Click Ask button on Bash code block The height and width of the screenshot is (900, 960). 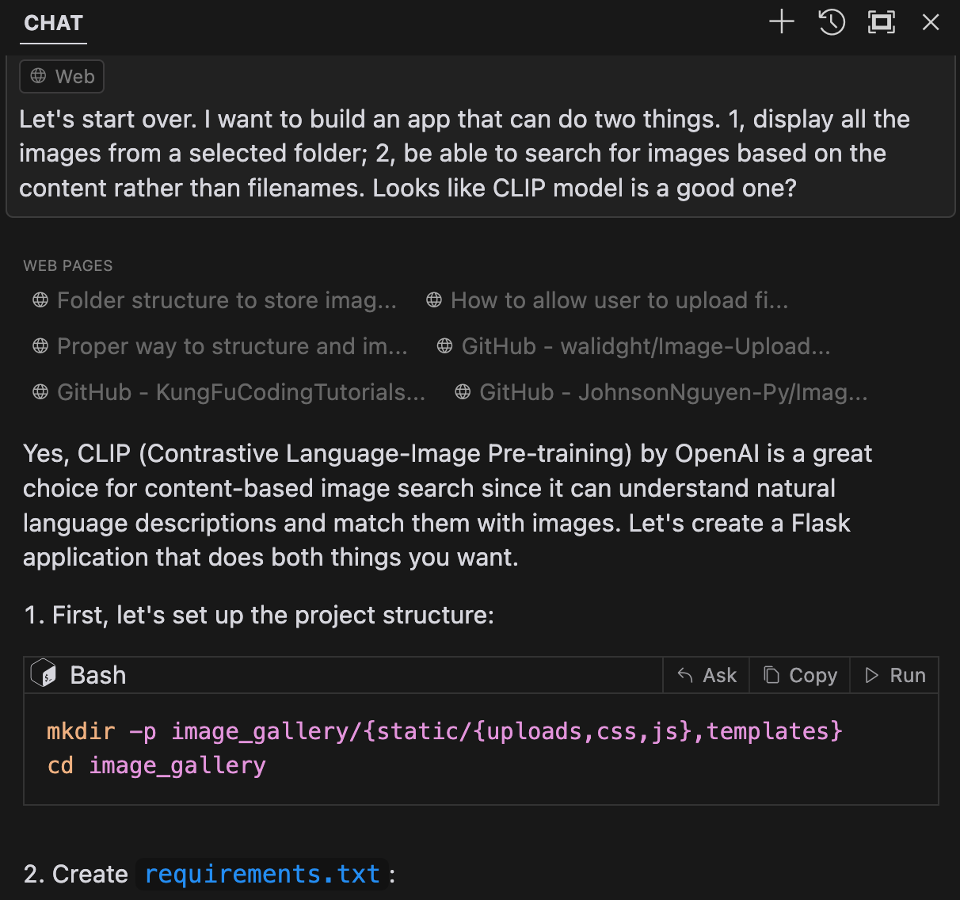pyautogui.click(x=707, y=675)
